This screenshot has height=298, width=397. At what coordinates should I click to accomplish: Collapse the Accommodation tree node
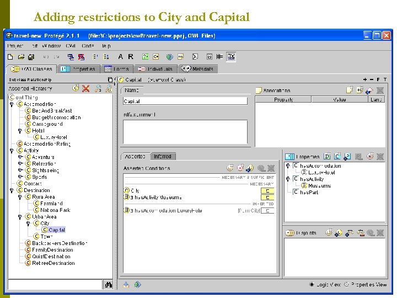(x=12, y=104)
